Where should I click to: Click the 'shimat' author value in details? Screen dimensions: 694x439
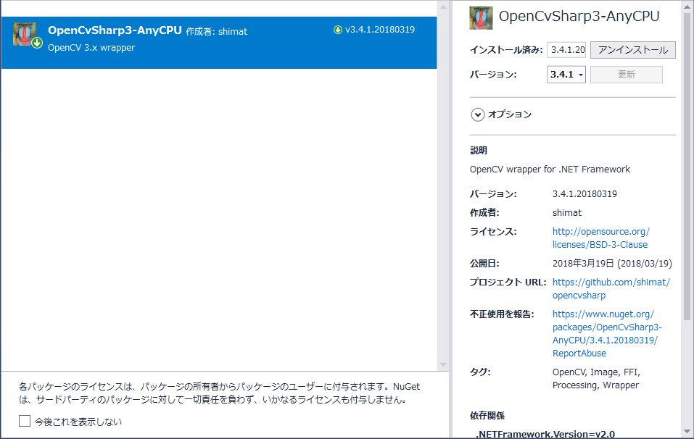point(567,213)
